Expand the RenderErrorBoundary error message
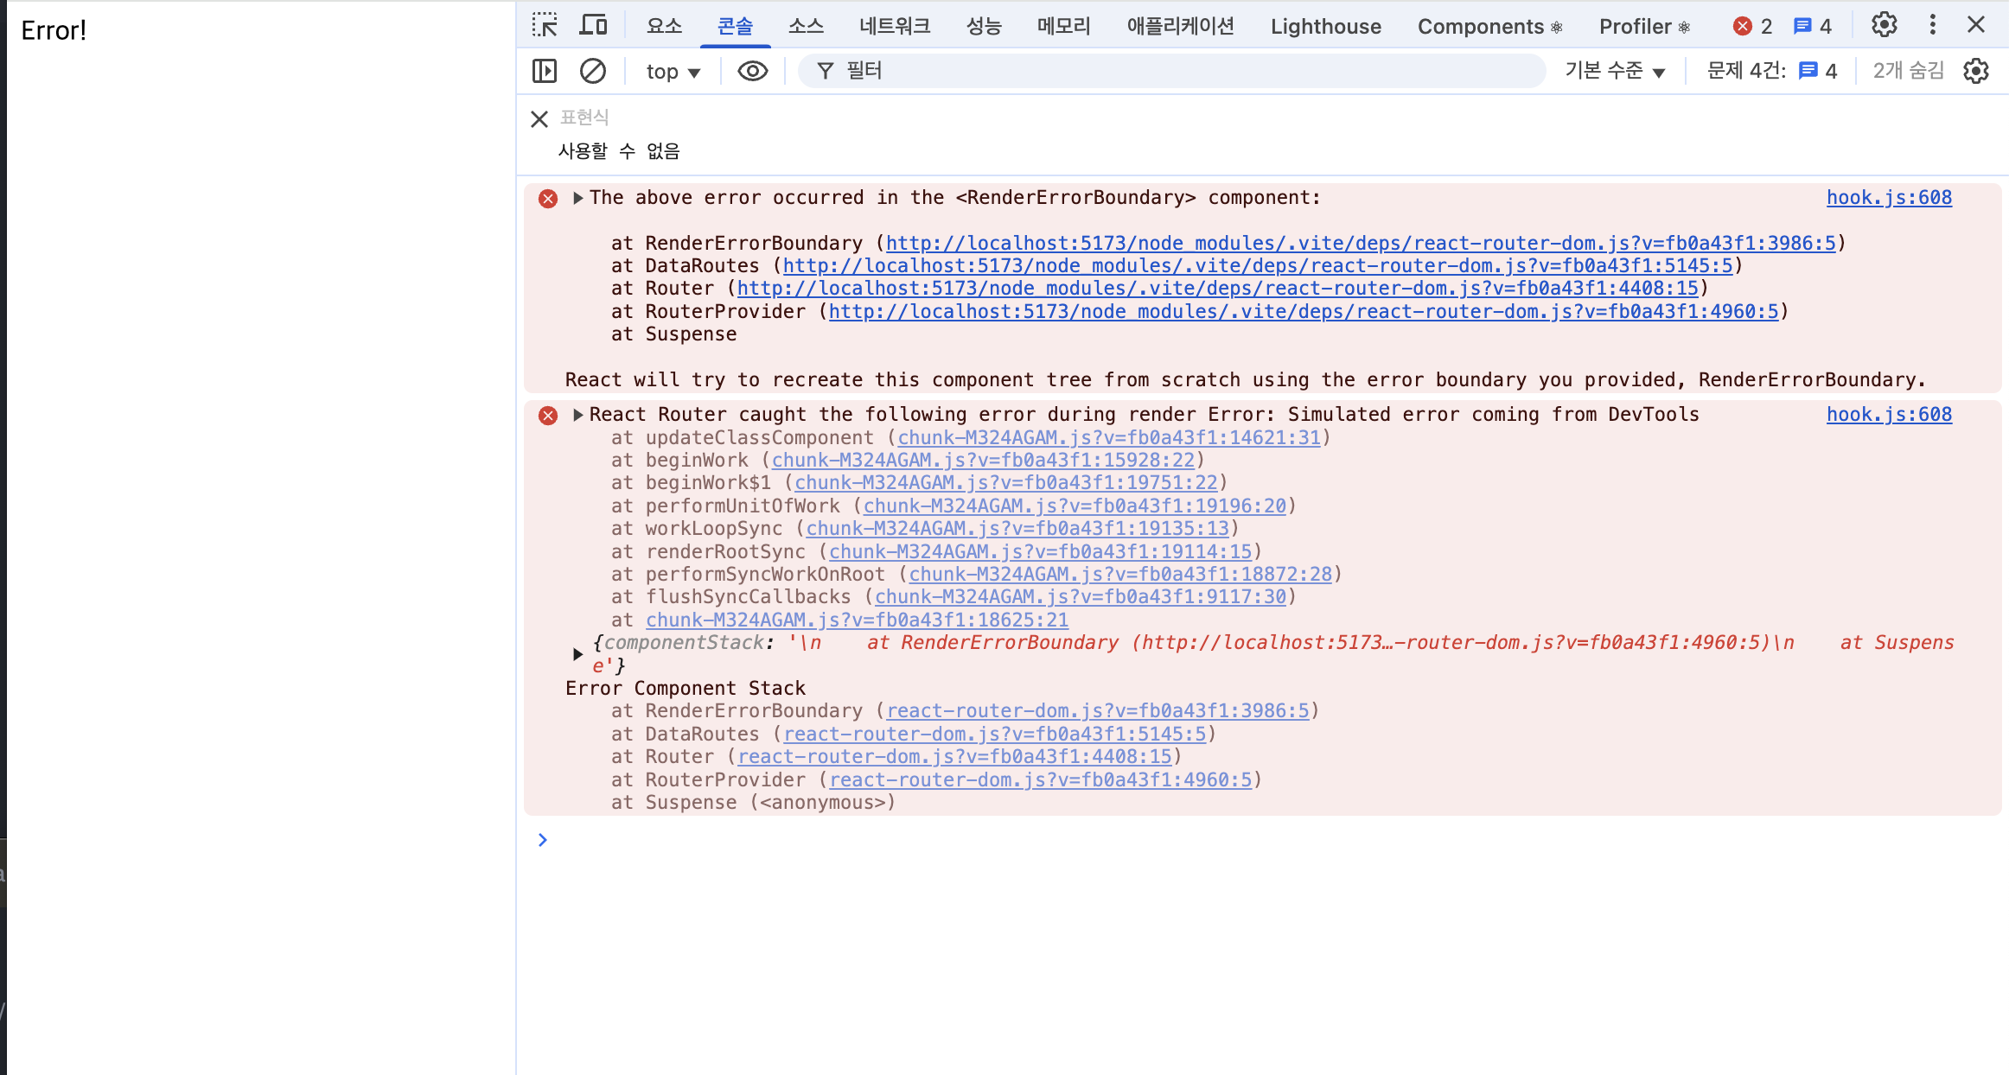This screenshot has height=1075, width=2009. 578,198
